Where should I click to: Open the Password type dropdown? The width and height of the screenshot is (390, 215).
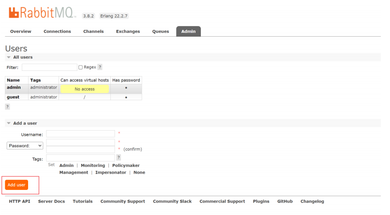[x=25, y=146]
